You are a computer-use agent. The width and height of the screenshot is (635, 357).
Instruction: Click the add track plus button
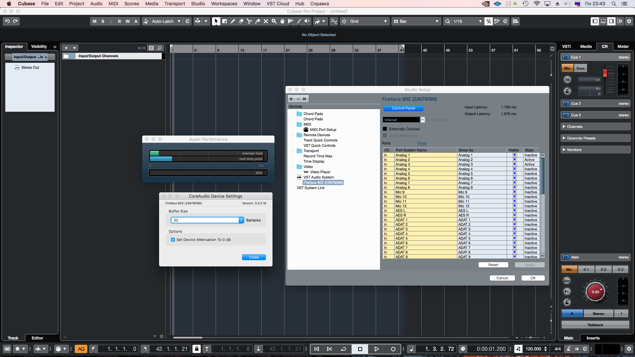click(x=66, y=48)
